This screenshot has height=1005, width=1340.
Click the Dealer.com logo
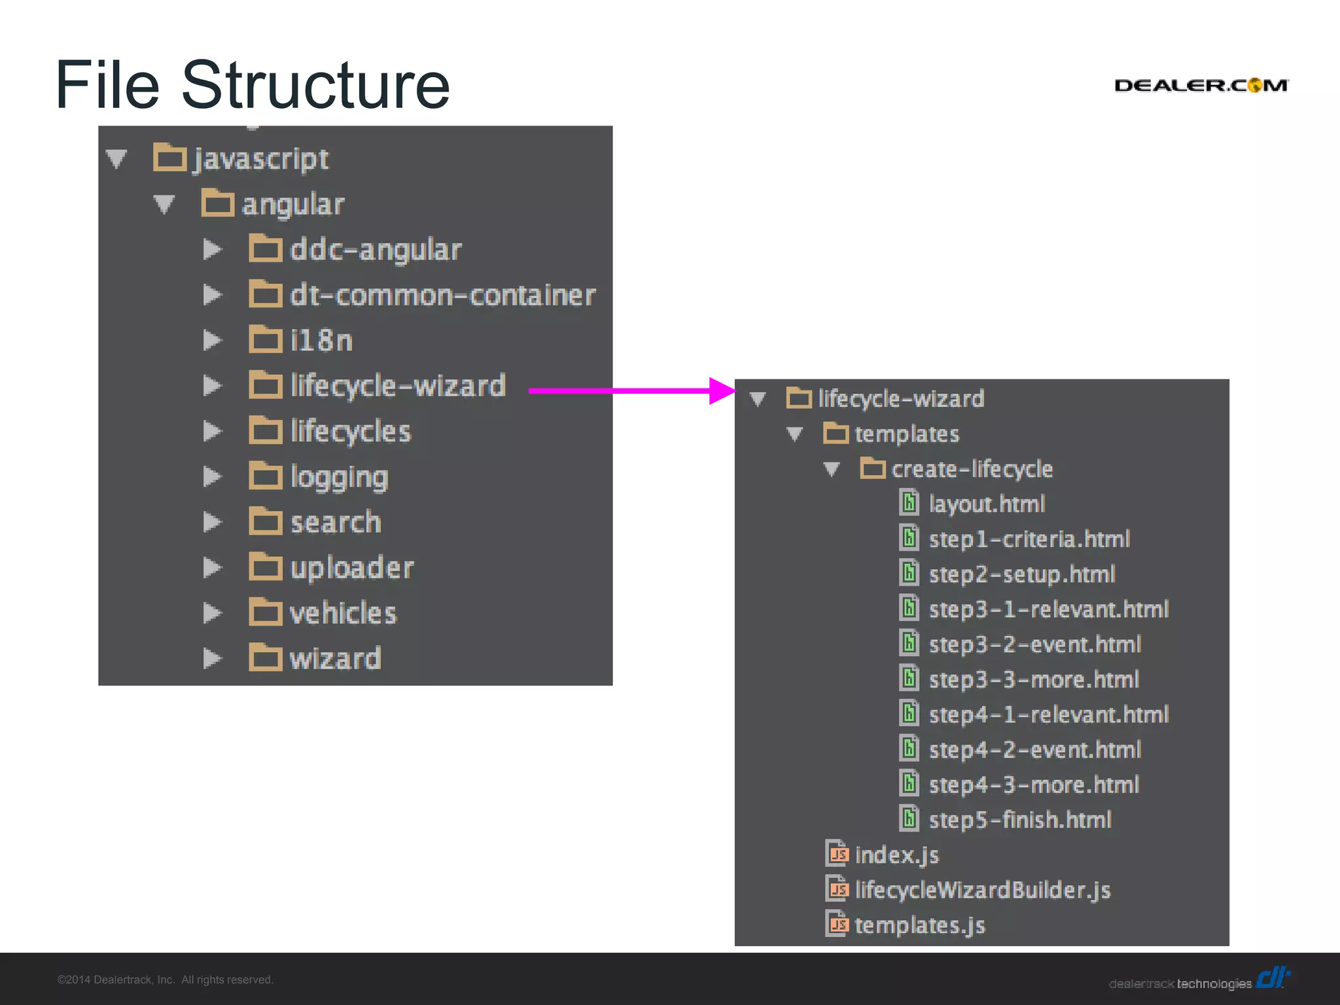coord(1201,86)
